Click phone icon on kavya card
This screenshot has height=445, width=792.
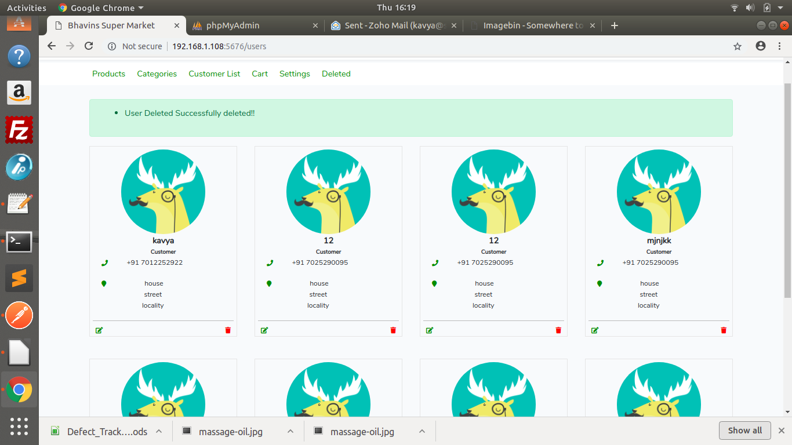pos(104,263)
